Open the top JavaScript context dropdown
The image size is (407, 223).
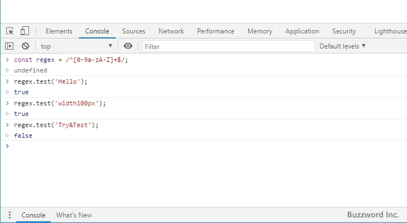point(76,46)
